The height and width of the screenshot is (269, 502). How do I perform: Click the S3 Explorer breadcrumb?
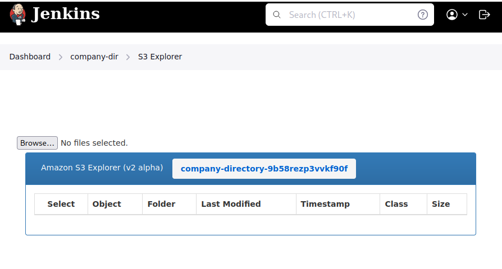point(160,57)
